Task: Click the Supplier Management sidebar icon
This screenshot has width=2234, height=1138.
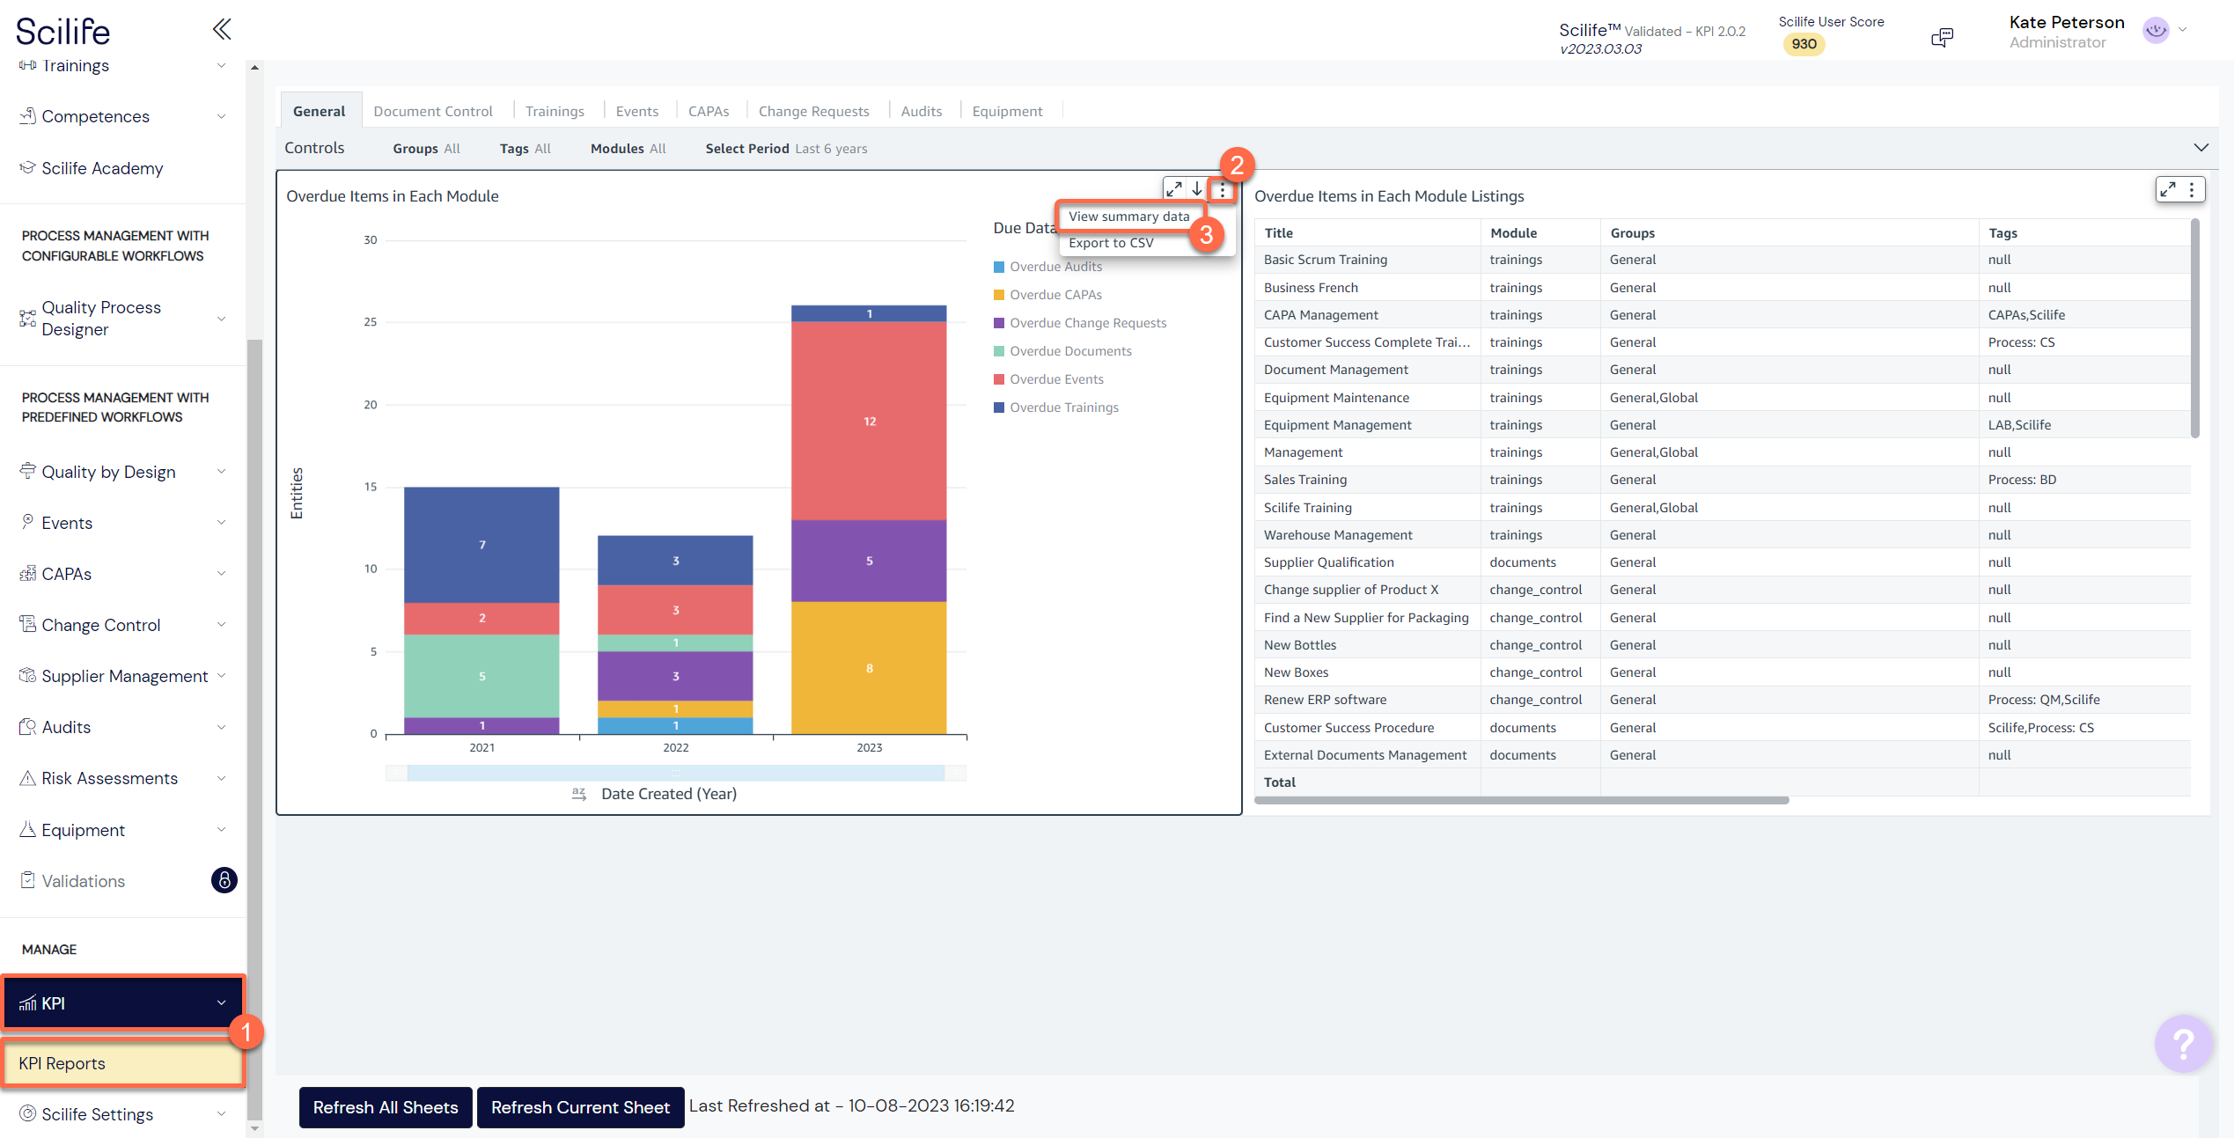Action: [x=28, y=675]
